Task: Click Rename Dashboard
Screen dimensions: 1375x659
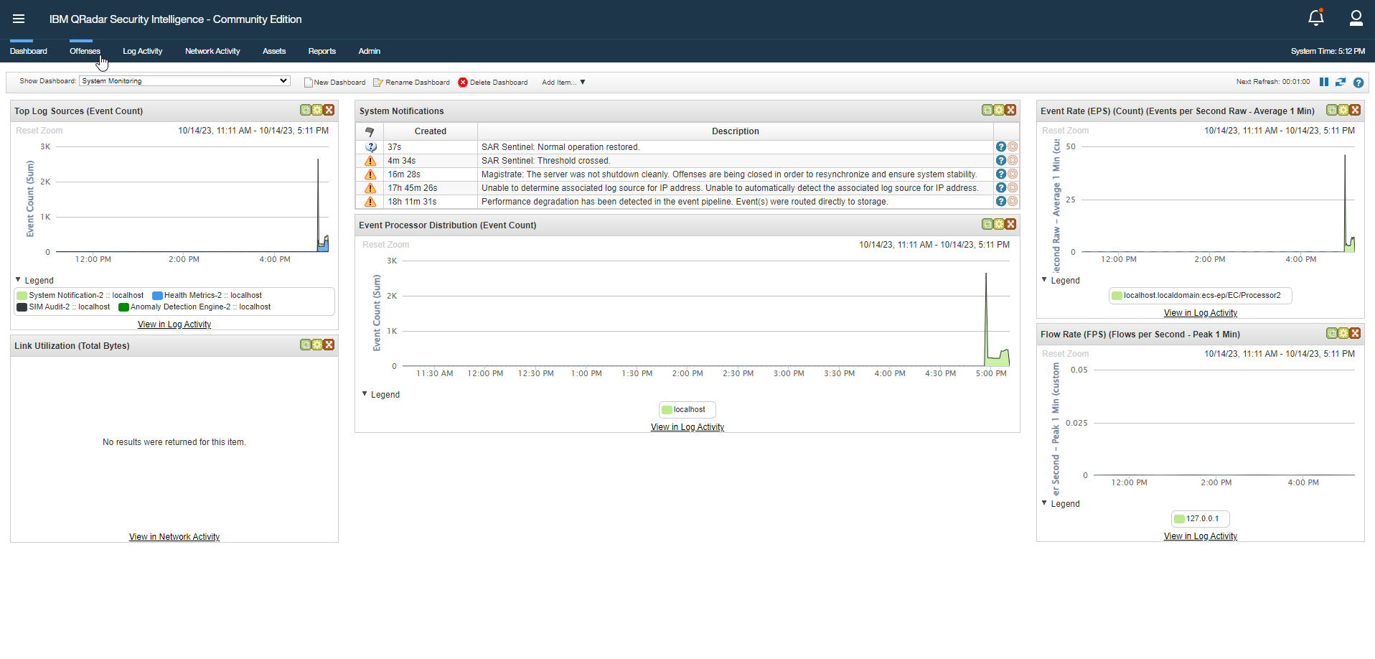Action: [x=411, y=83]
